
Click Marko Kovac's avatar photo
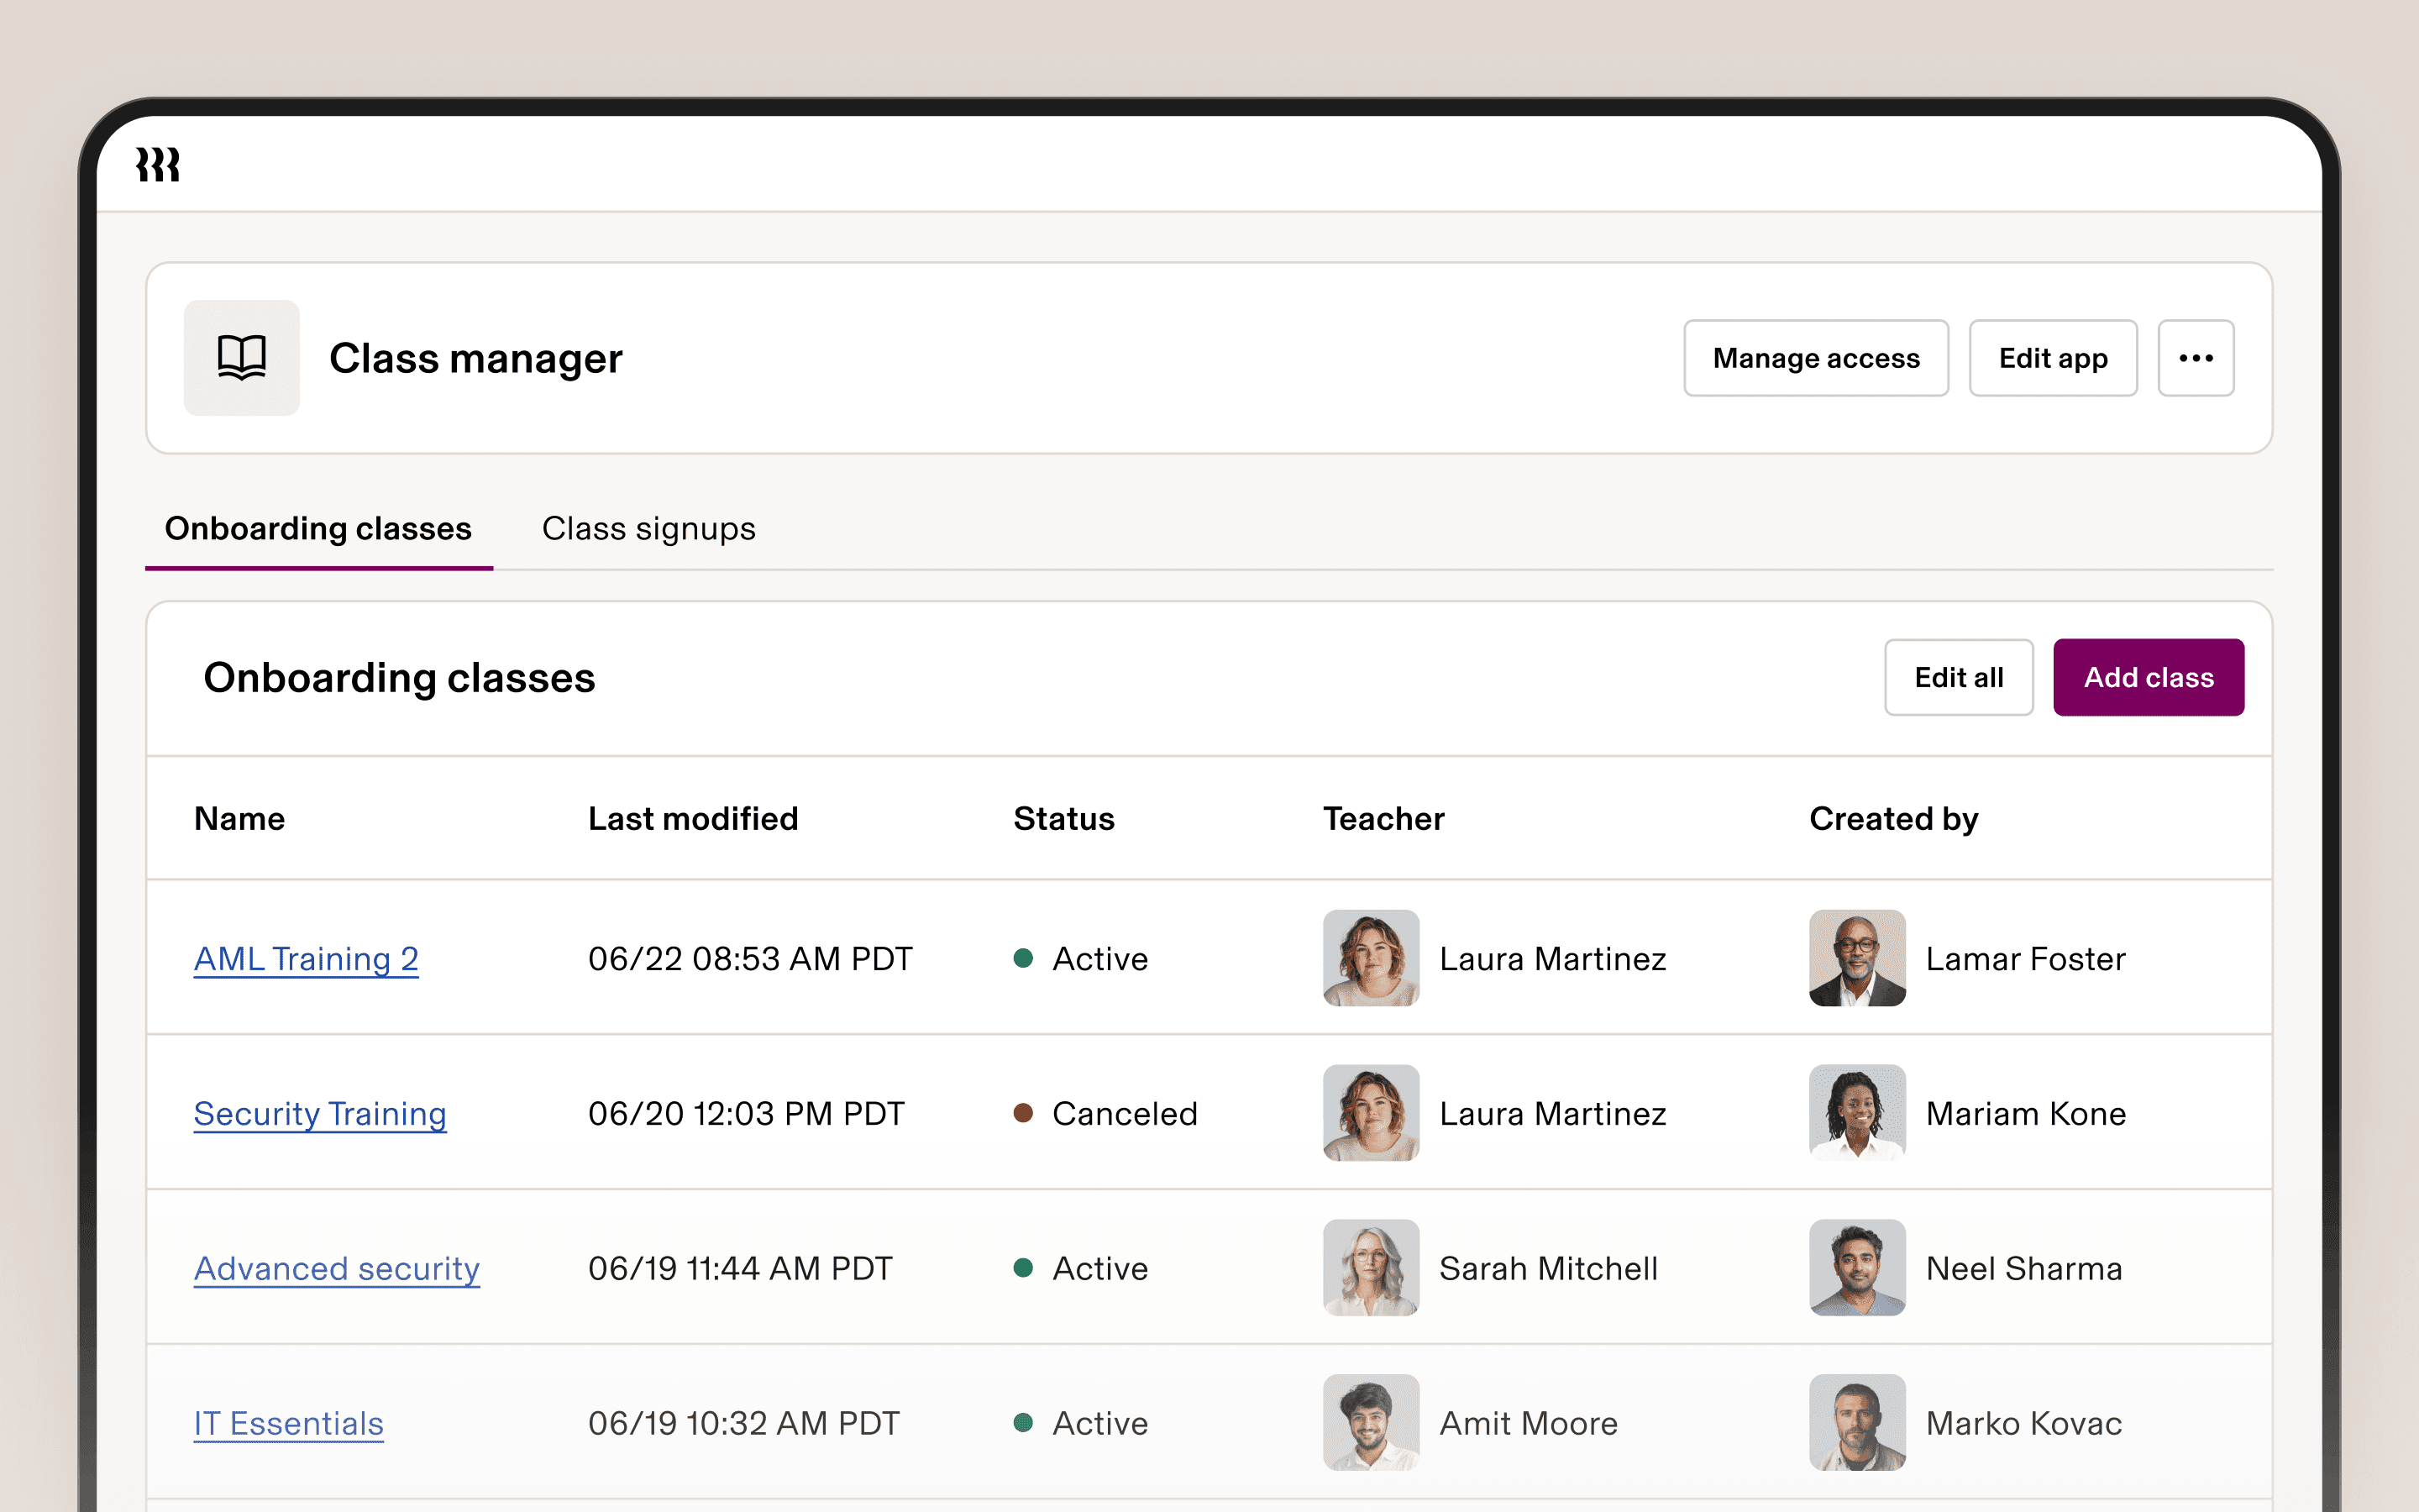pyautogui.click(x=1857, y=1423)
